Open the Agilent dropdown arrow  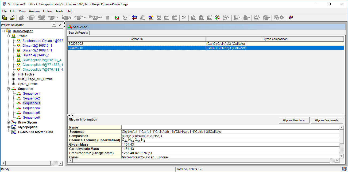(85, 18)
